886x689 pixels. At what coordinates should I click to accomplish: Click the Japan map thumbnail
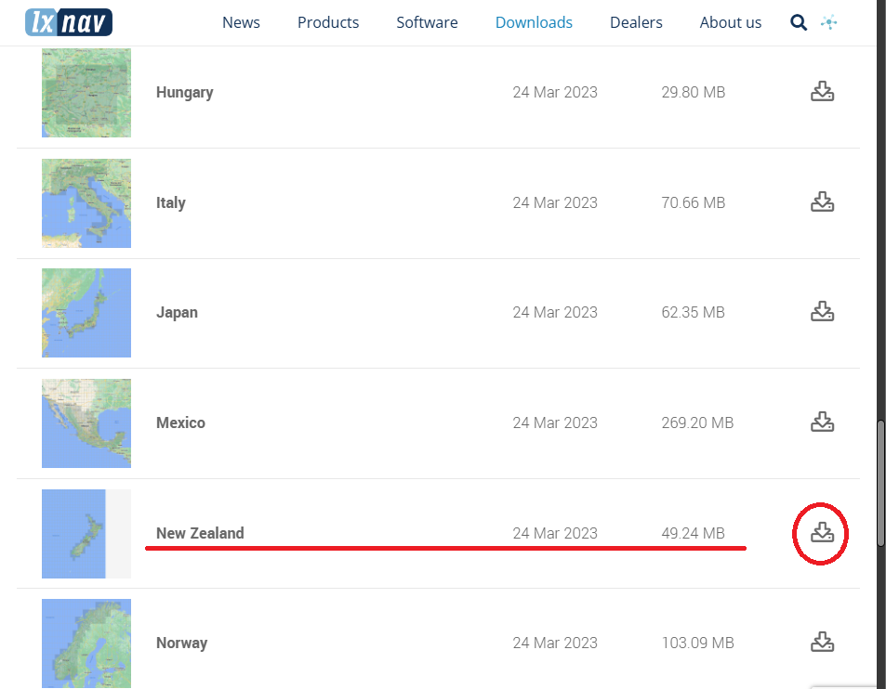(x=86, y=313)
